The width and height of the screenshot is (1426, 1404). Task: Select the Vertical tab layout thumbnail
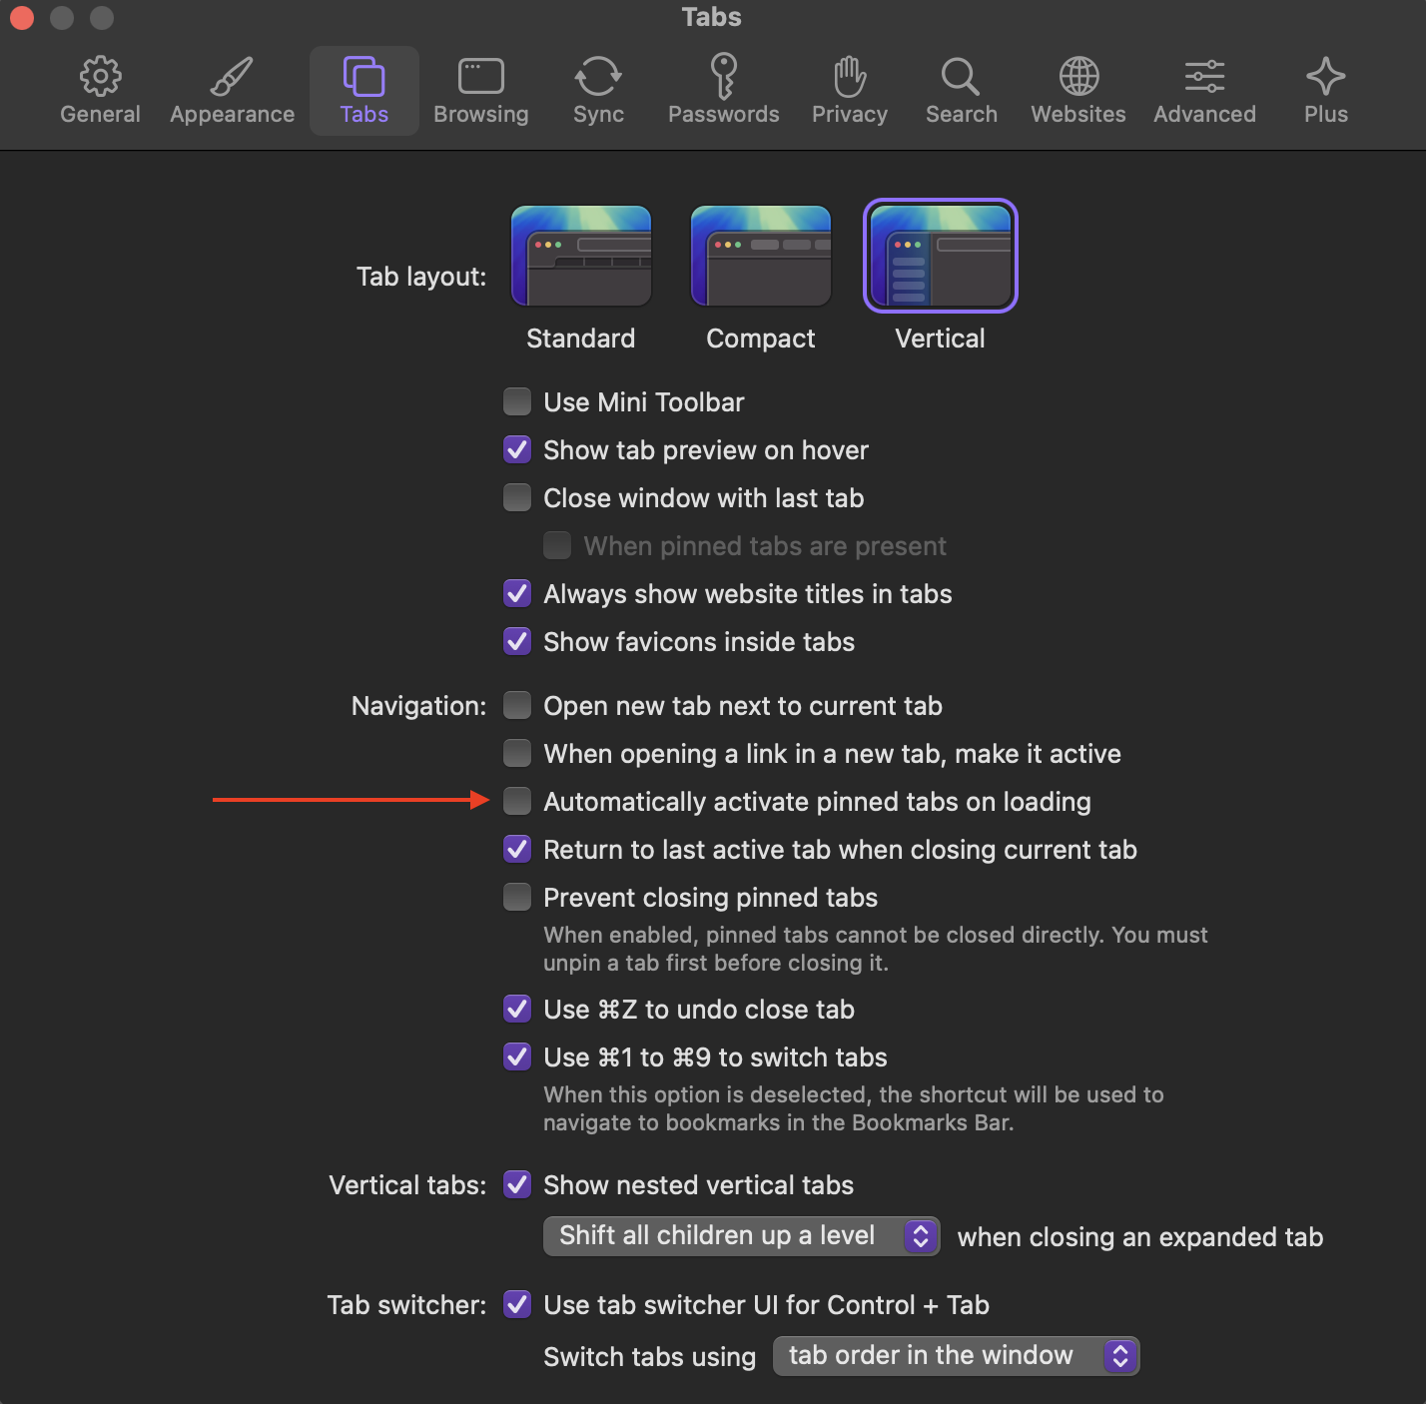[x=941, y=257]
